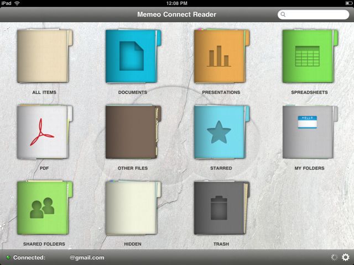
Task: Click the green connection status dot
Action: pyautogui.click(x=8, y=257)
